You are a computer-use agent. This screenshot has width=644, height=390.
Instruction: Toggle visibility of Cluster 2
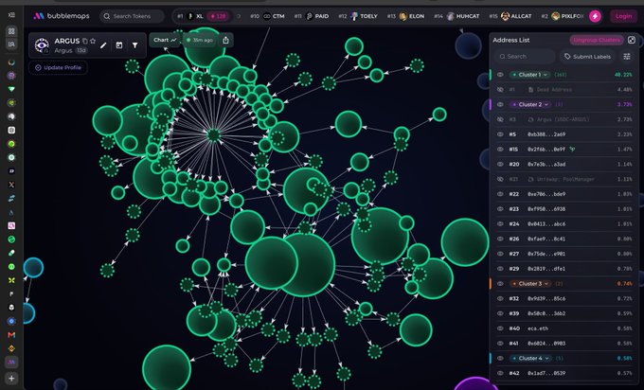coord(500,105)
